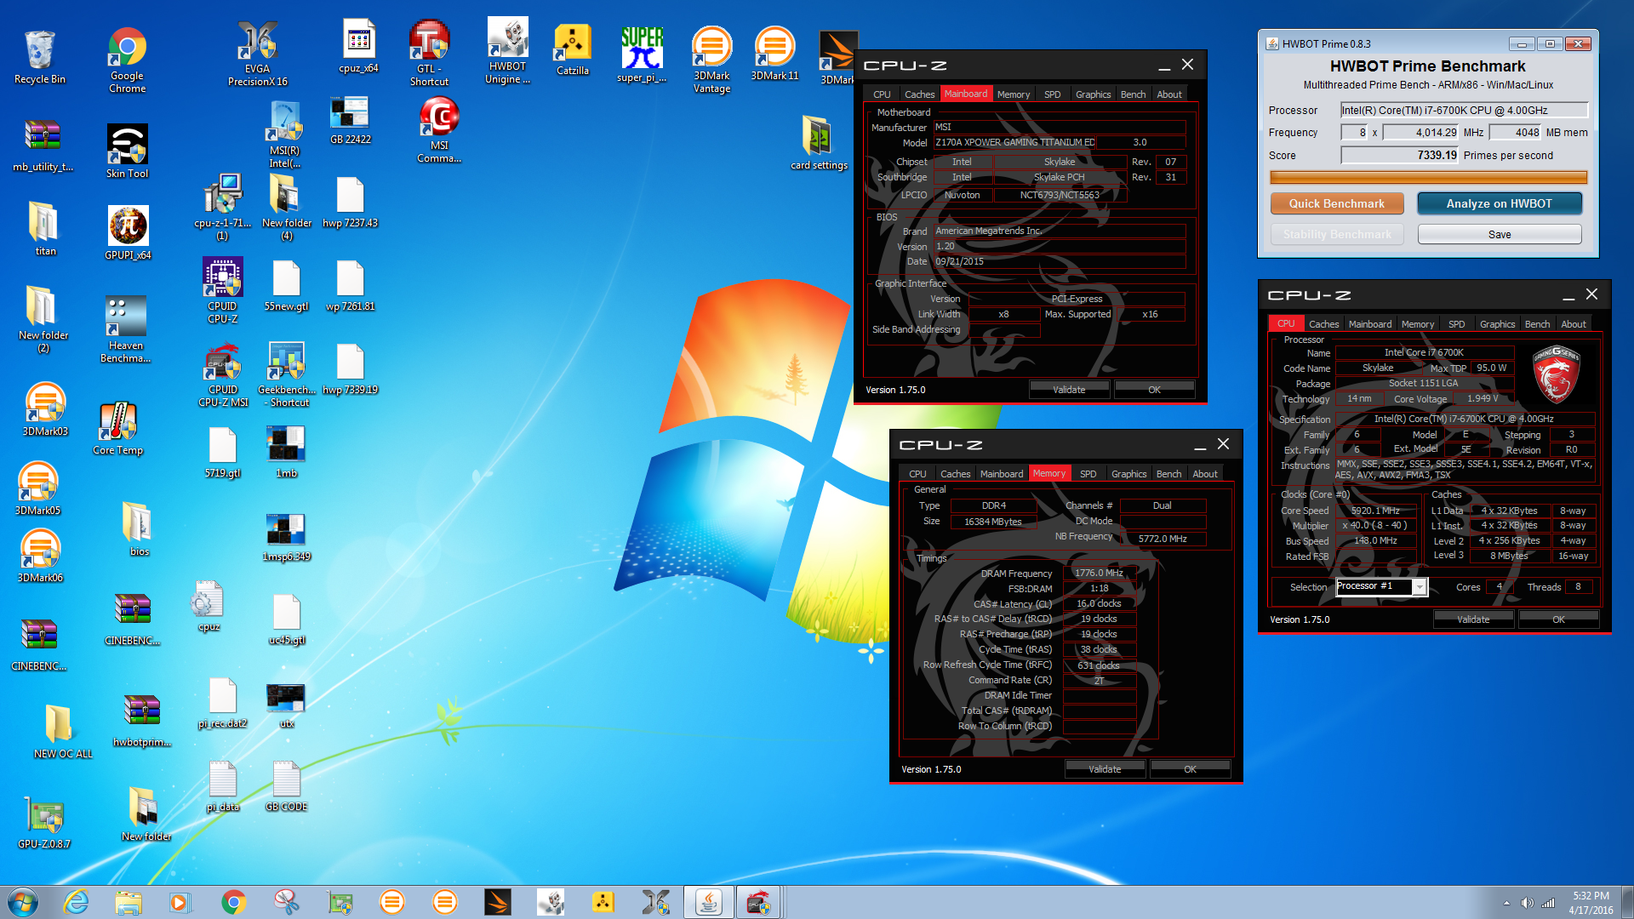Open the CPUID CPU-Z MSI desktop icon
This screenshot has height=919, width=1634.
[x=223, y=375]
